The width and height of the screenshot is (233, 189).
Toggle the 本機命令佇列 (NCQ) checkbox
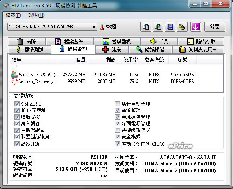(x=118, y=144)
